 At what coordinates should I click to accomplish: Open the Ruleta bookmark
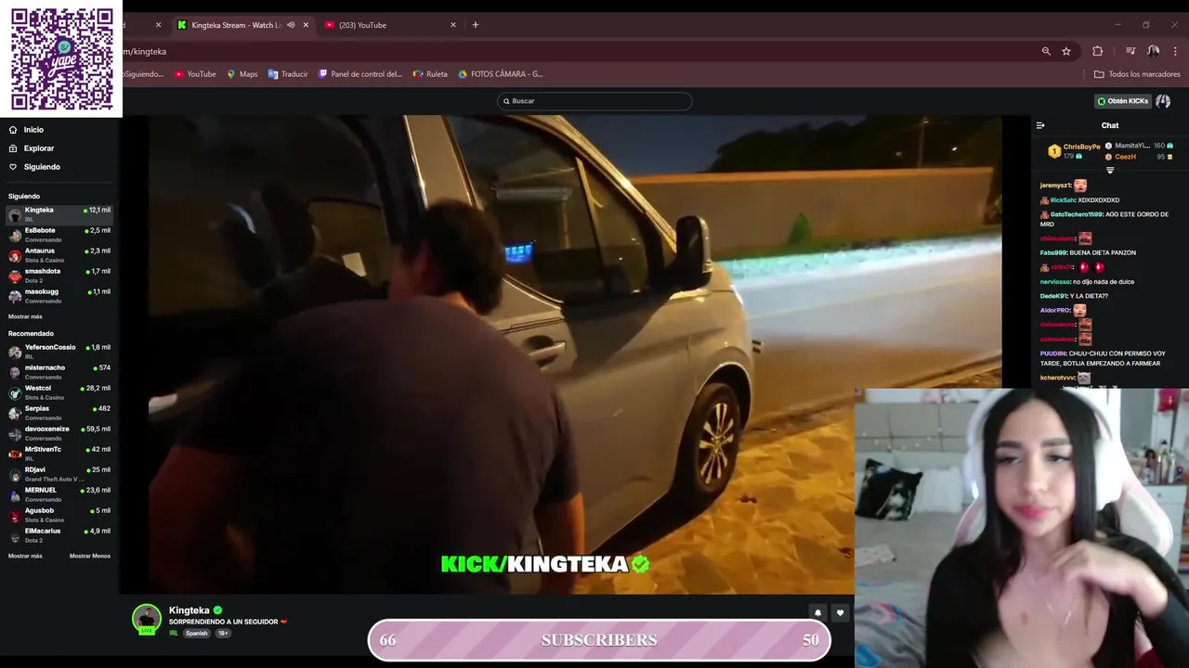[430, 74]
